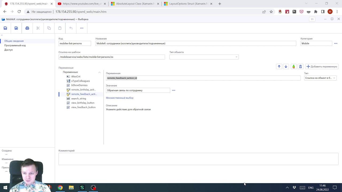
Task: Select the iMaxCnt variable
Action: pyautogui.click(x=76, y=77)
